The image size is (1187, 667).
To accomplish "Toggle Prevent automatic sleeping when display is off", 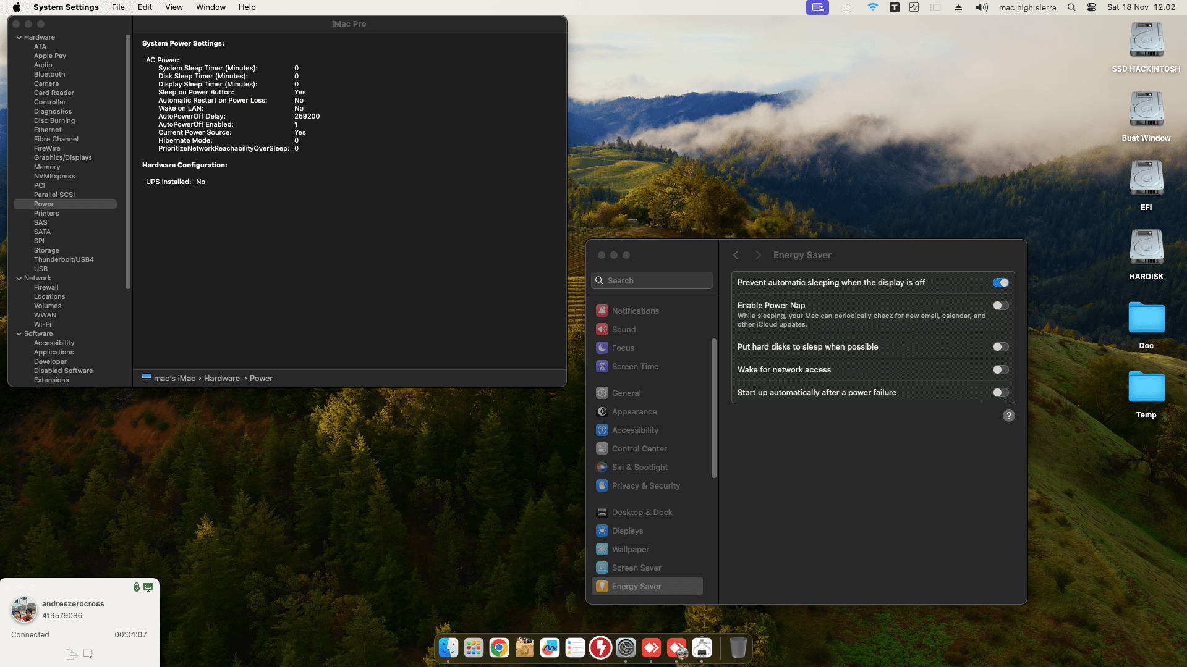I will click(1000, 282).
